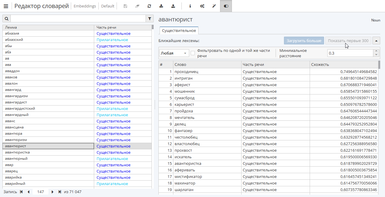Open the hamburger main menu
Image resolution: width=385 pixels, height=197 pixels.
pos(6,6)
